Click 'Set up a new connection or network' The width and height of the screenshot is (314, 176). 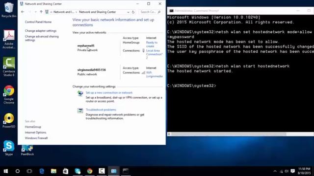point(109,92)
